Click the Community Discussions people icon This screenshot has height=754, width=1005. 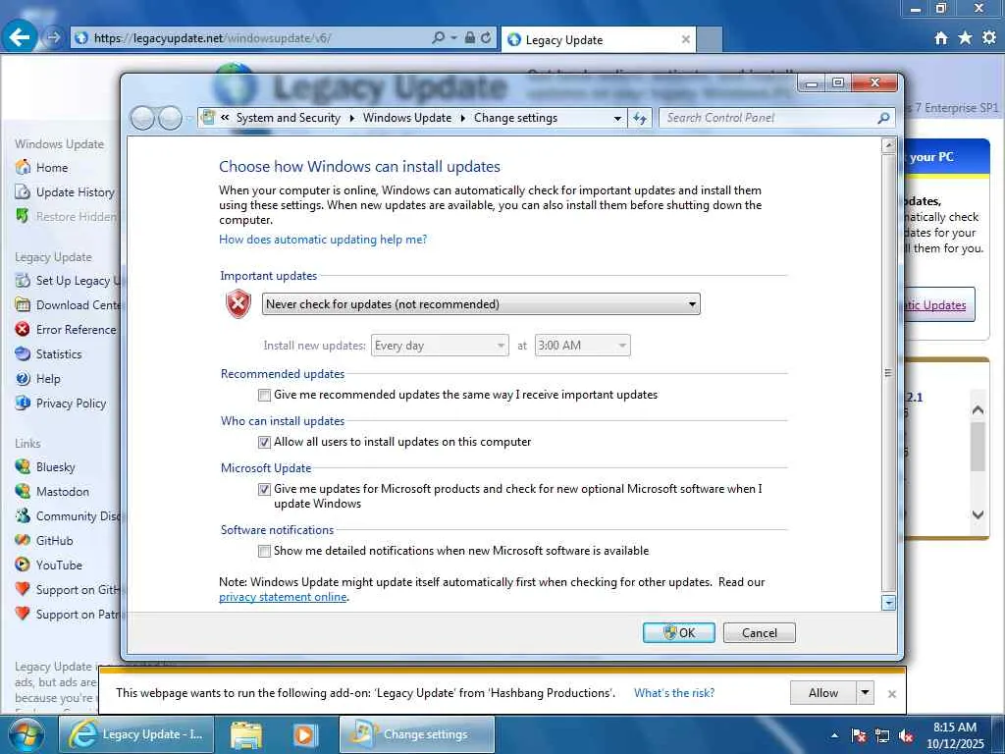pyautogui.click(x=23, y=515)
